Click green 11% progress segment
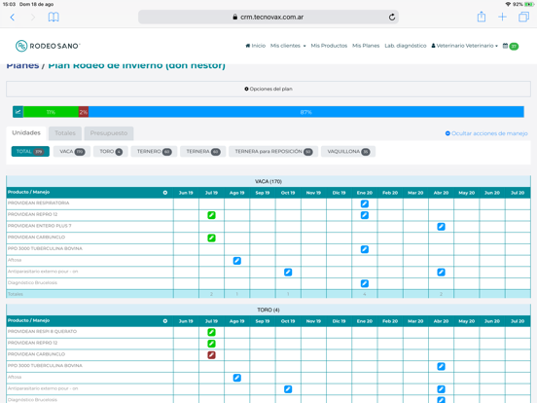 51,112
